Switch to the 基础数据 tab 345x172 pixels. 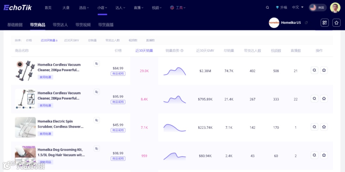click(x=15, y=25)
